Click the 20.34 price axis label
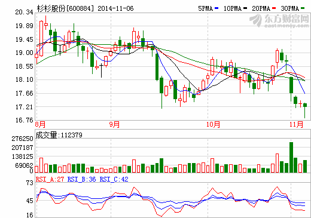Viewport: 311px width, 218px height. pyautogui.click(x=24, y=12)
